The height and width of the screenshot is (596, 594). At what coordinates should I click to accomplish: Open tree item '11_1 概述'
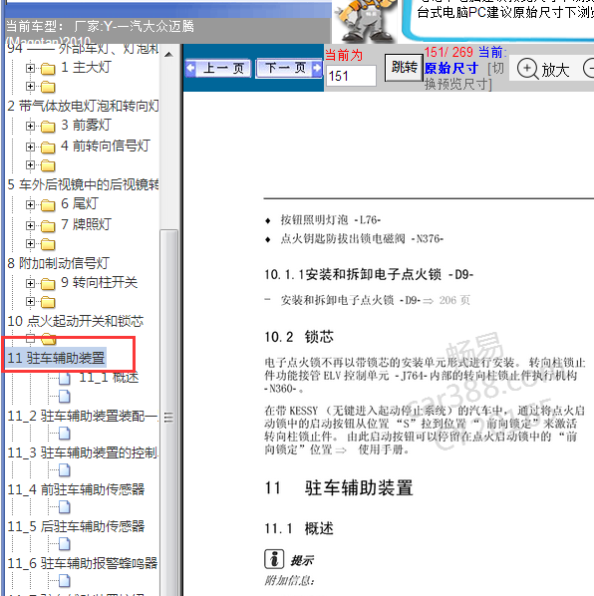109,378
